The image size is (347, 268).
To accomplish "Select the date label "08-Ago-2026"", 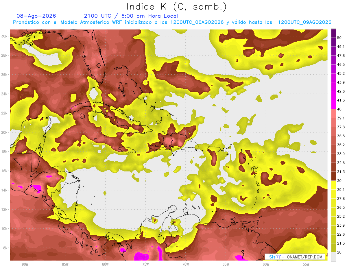I will tap(36, 16).
